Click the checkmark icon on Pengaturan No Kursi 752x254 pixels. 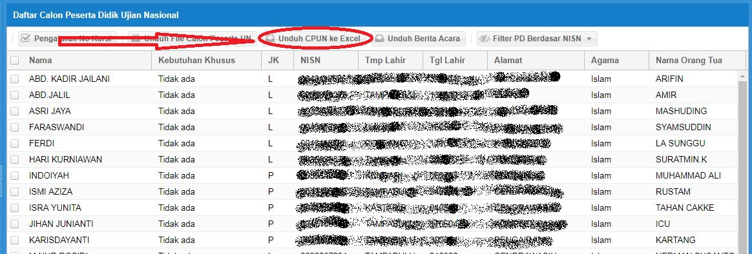[26, 39]
